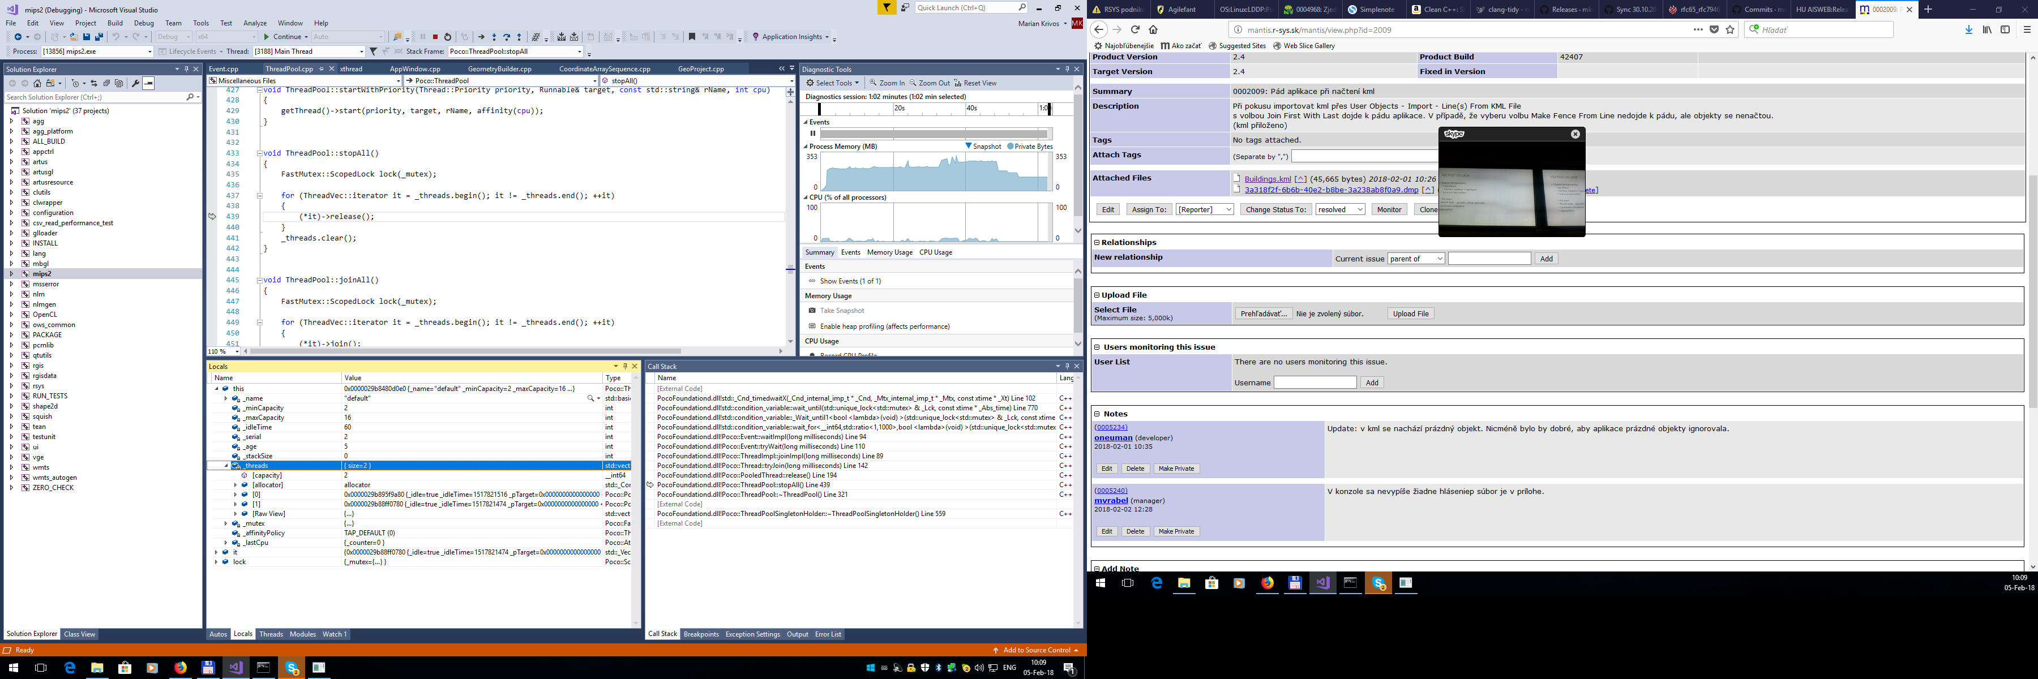Expand the mips2 project node
2038x679 pixels.
(11, 273)
